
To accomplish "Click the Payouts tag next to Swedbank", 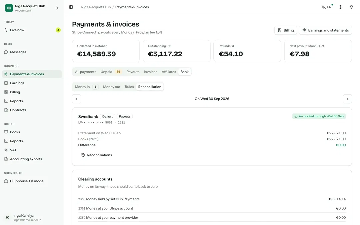I will pyautogui.click(x=125, y=116).
